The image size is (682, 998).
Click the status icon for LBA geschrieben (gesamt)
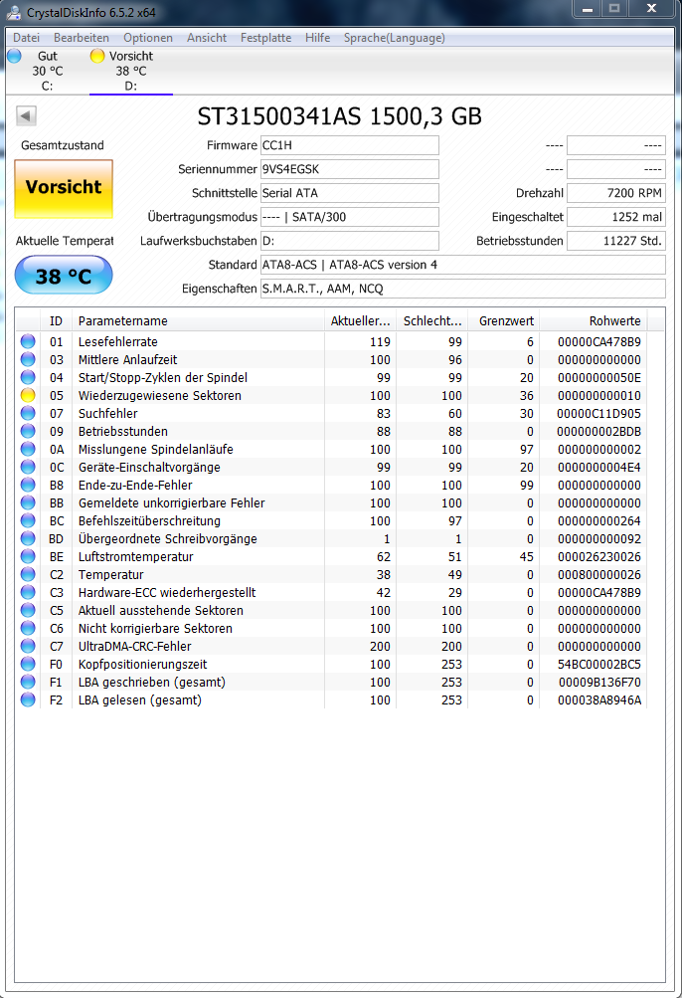pos(28,682)
